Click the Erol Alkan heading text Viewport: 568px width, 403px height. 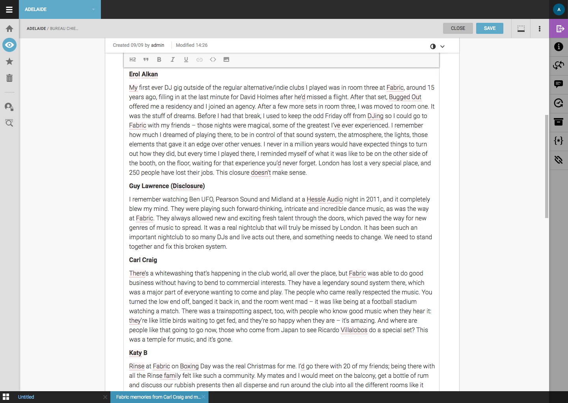tap(143, 74)
